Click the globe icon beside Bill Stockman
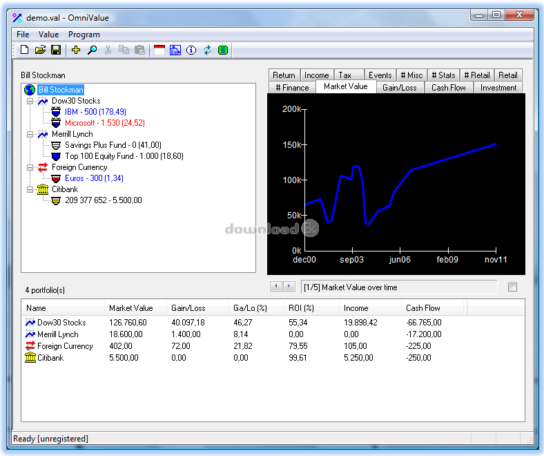544x456 pixels. point(30,90)
